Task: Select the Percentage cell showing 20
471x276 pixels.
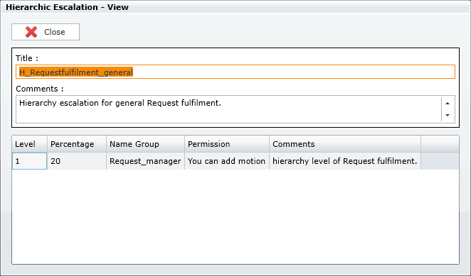Action: click(77, 161)
